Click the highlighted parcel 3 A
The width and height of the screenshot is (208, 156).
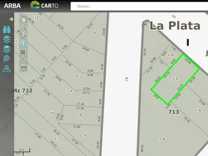pyautogui.click(x=175, y=78)
